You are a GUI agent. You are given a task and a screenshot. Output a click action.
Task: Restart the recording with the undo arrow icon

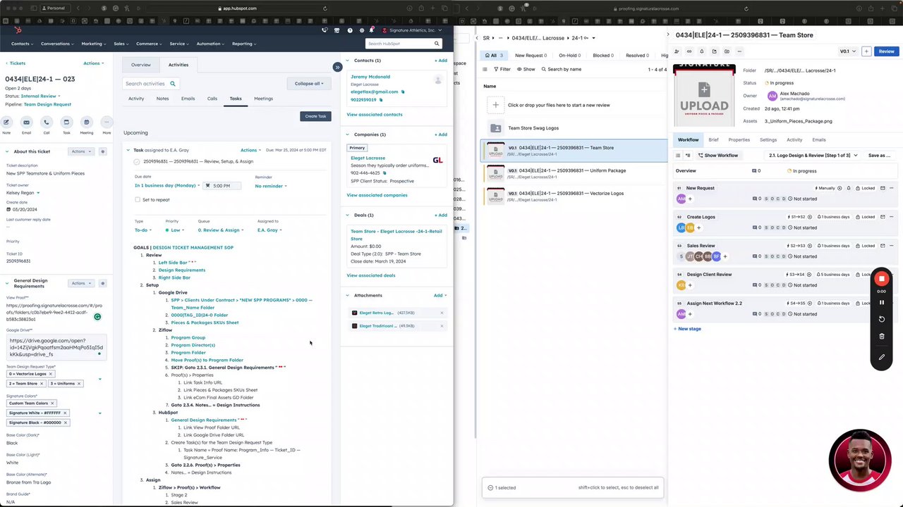click(881, 319)
